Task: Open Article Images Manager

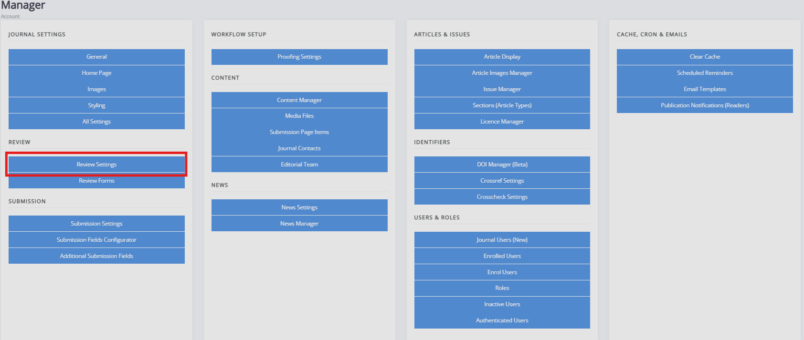Action: pos(502,73)
